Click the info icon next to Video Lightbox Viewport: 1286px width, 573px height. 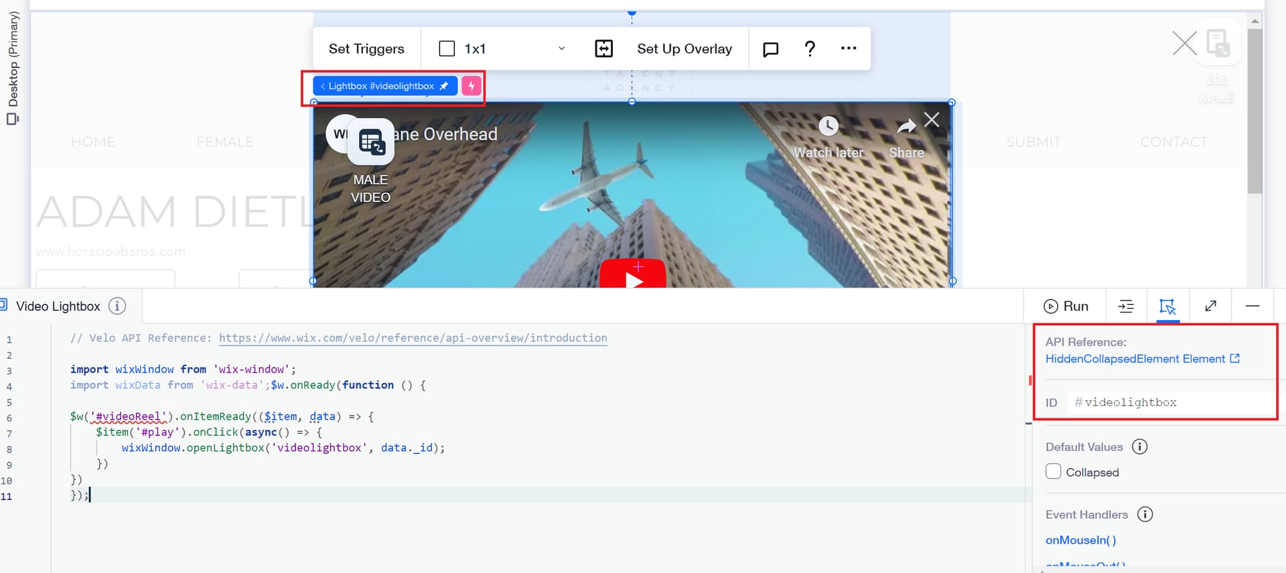[x=117, y=306]
